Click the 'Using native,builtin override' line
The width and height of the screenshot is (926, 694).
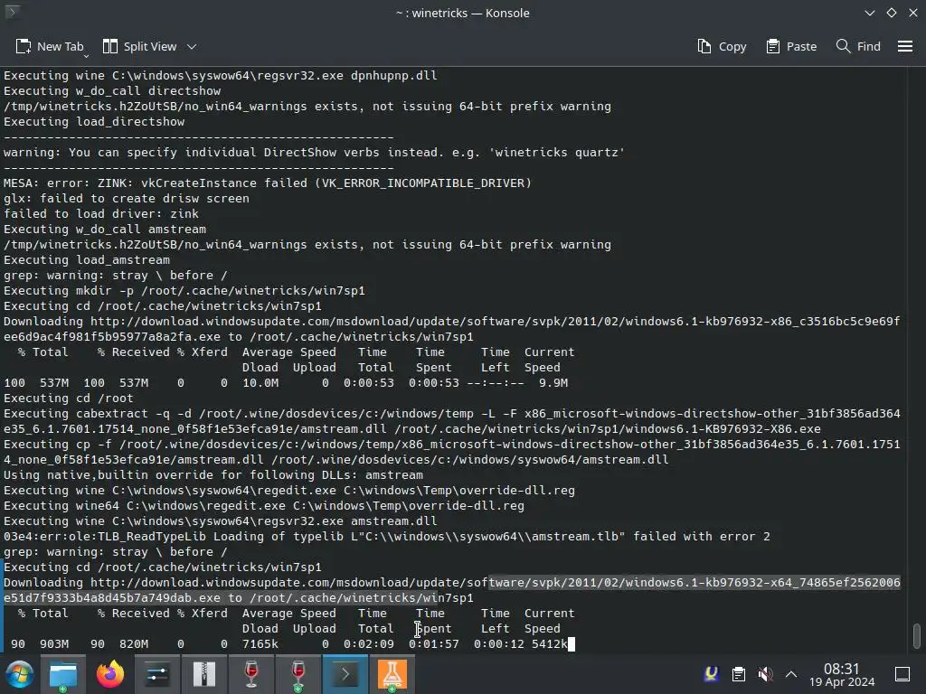pyautogui.click(x=213, y=474)
